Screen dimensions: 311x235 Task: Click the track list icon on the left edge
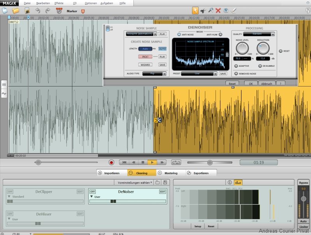pos(4,85)
